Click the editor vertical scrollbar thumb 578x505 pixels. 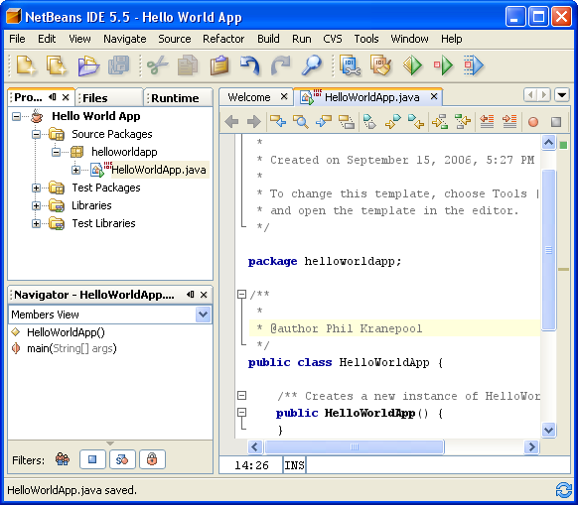coord(549,250)
